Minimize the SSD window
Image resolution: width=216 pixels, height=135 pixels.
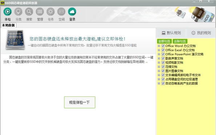(x=194, y=1)
